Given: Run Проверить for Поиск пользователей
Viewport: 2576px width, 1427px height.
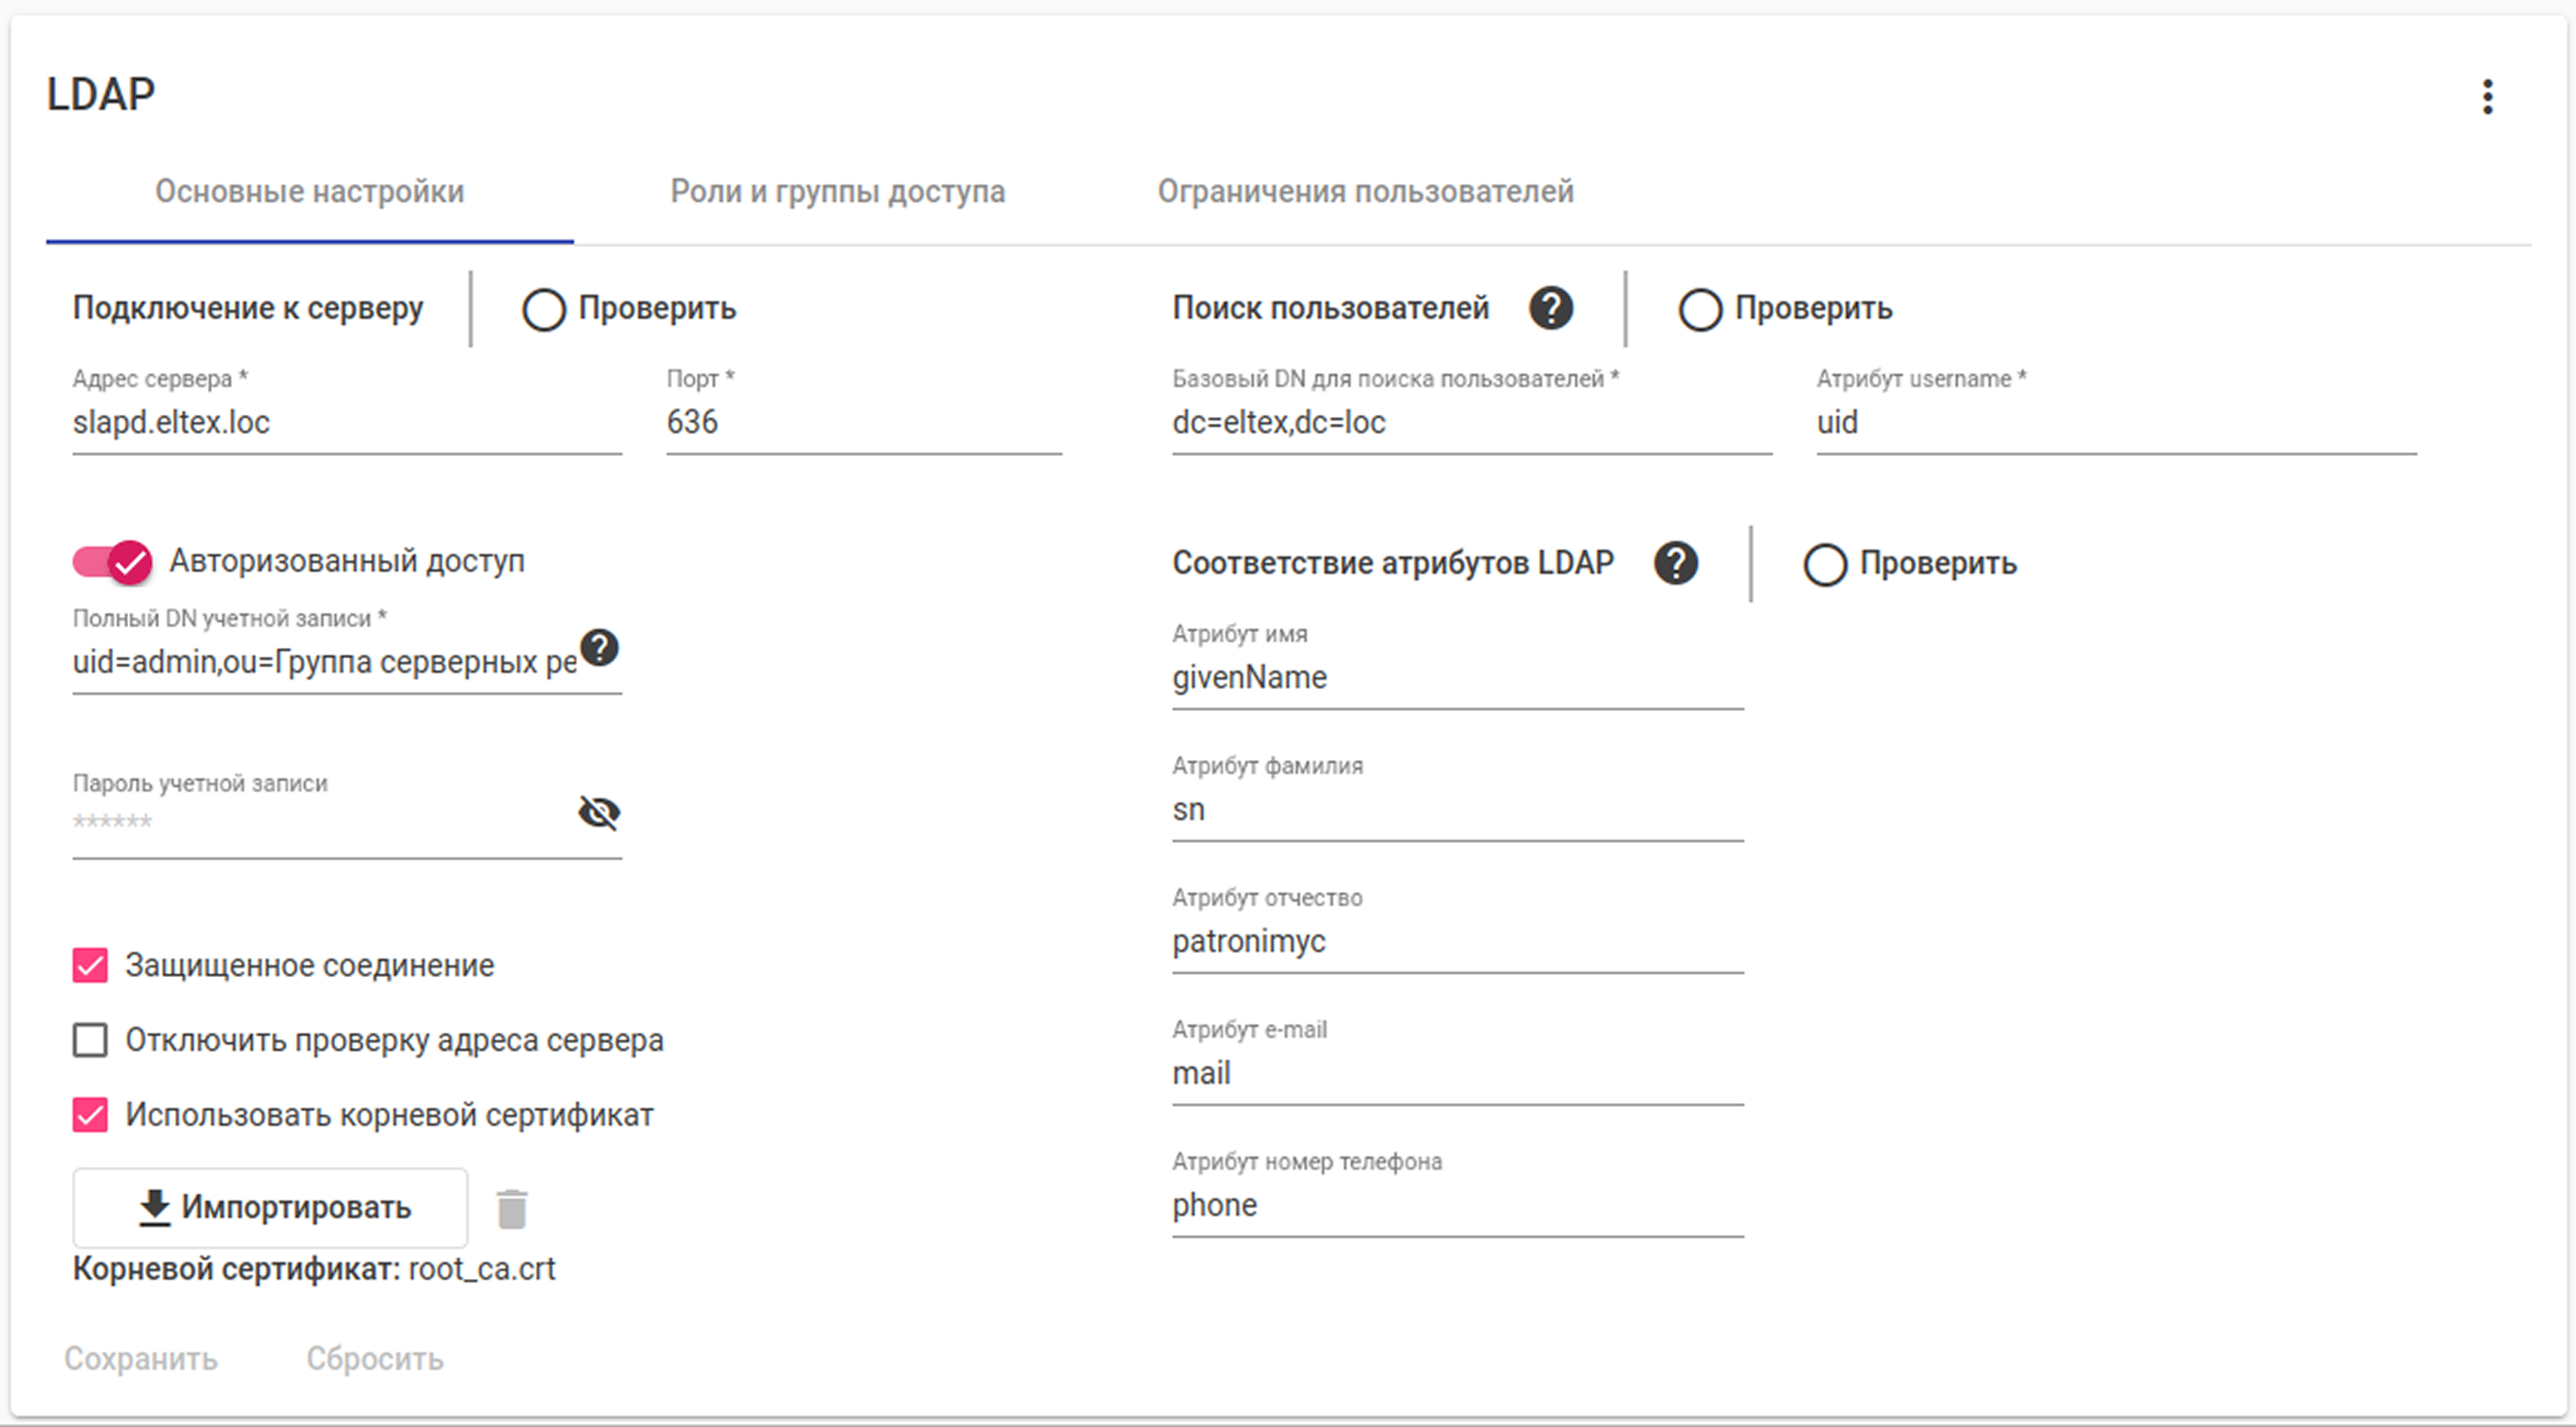Looking at the screenshot, I should coord(1785,309).
